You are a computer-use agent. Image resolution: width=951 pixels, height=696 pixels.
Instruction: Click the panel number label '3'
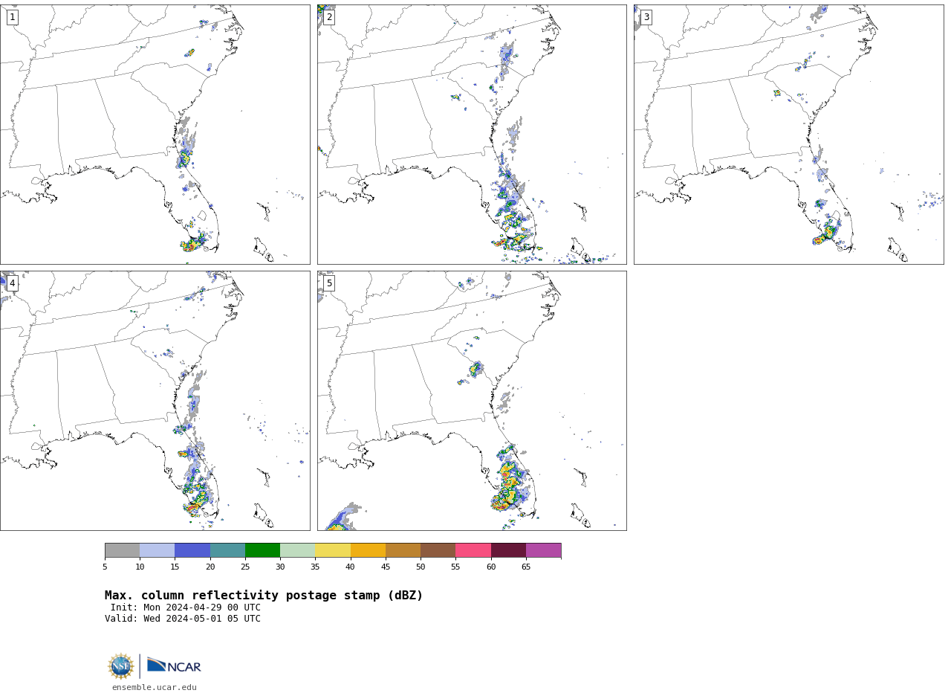646,17
